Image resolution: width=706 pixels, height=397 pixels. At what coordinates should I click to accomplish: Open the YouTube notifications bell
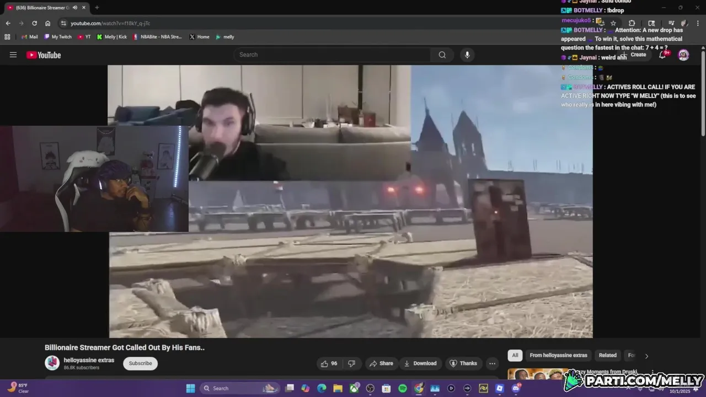[662, 55]
